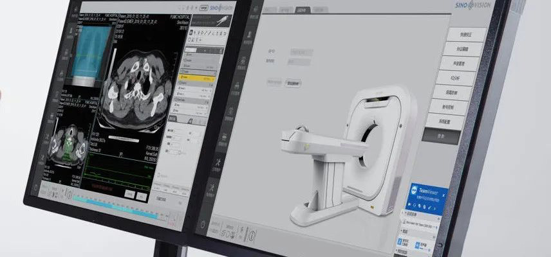The width and height of the screenshot is (551, 257).
Task: Click the outlined button below the form fields
Action: pyautogui.click(x=293, y=83)
